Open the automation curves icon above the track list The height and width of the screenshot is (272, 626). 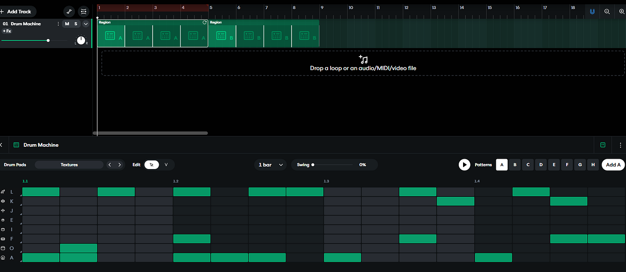(x=69, y=12)
